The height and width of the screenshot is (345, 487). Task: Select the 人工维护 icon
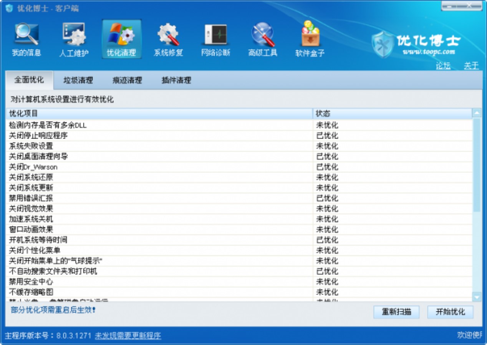[x=74, y=37]
